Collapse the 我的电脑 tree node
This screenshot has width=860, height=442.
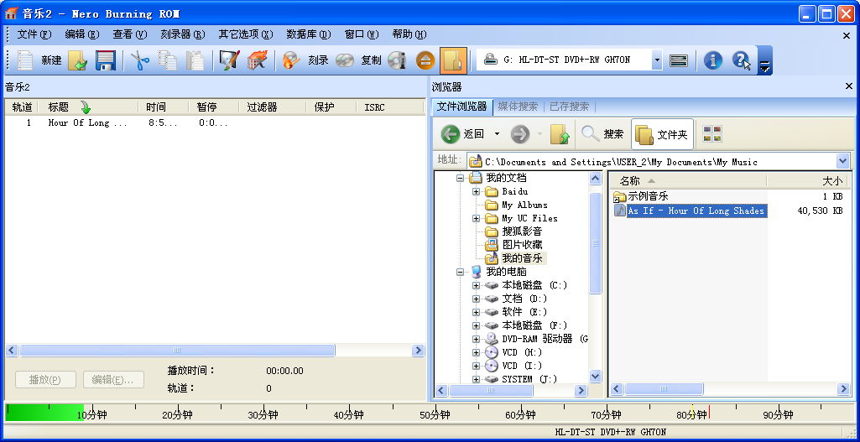(x=460, y=272)
